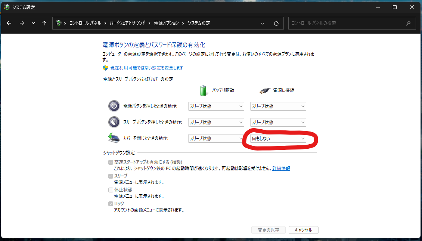Refresh the page with the reload icon
This screenshot has width=422, height=241.
pyautogui.click(x=276, y=24)
